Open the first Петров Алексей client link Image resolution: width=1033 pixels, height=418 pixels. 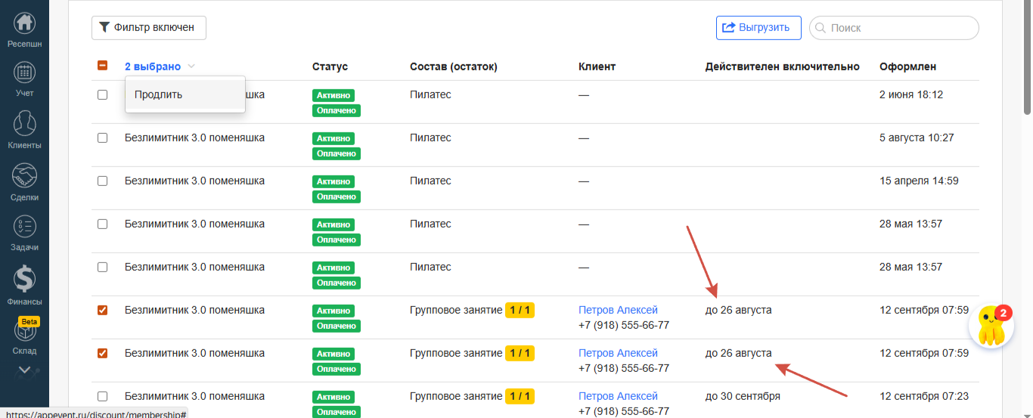[x=618, y=310]
